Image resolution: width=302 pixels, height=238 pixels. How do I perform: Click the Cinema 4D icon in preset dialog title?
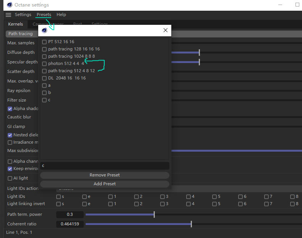[44, 30]
